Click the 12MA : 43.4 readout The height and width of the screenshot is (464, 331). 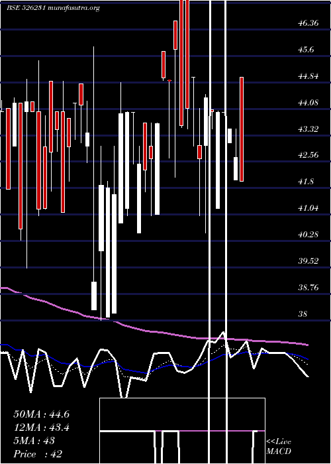pyautogui.click(x=41, y=428)
